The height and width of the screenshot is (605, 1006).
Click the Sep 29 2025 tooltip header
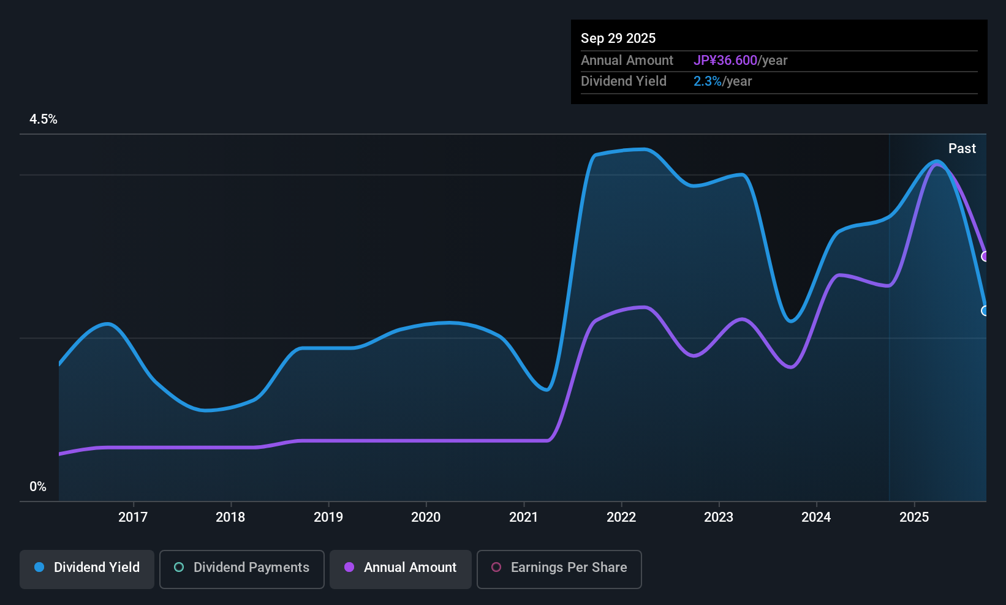tap(618, 38)
